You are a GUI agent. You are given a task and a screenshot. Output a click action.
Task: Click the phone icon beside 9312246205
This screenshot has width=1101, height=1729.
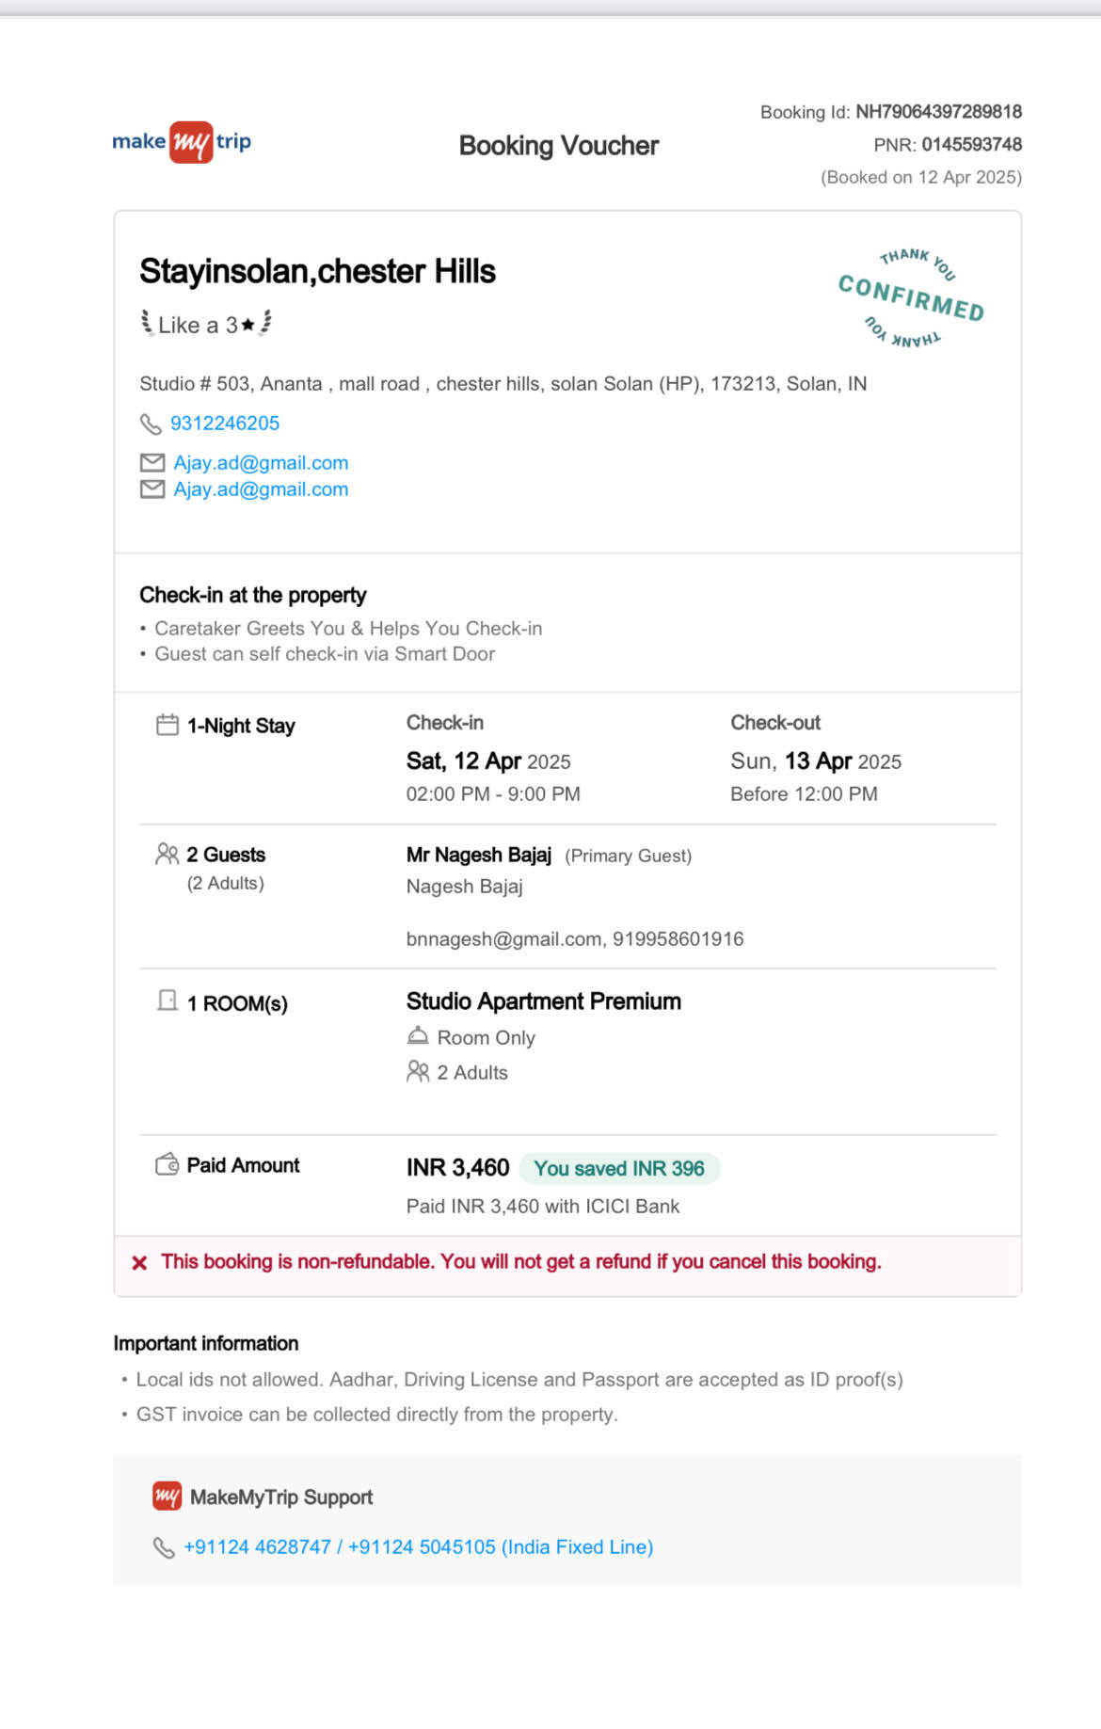[151, 424]
